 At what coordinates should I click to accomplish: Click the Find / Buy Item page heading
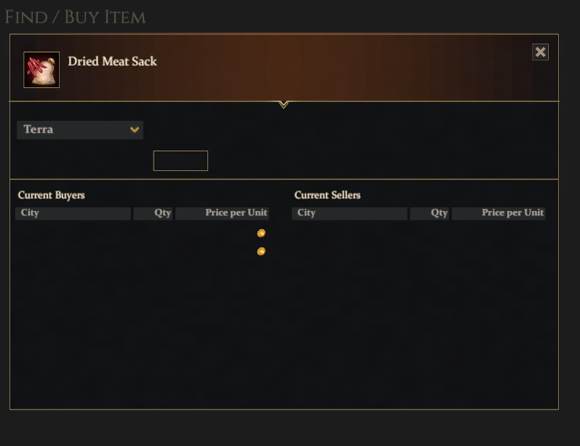(75, 17)
